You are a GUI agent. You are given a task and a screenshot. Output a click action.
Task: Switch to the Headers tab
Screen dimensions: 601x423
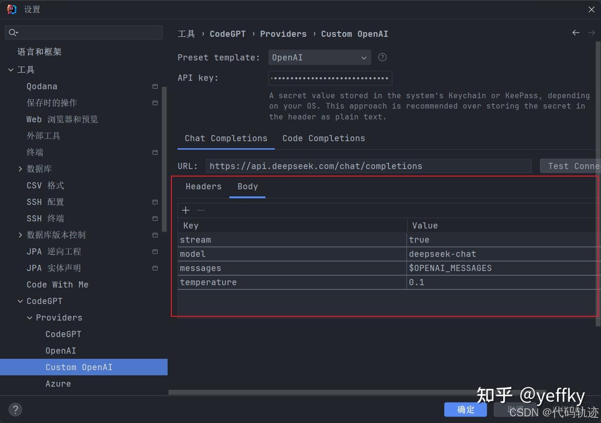coord(203,186)
